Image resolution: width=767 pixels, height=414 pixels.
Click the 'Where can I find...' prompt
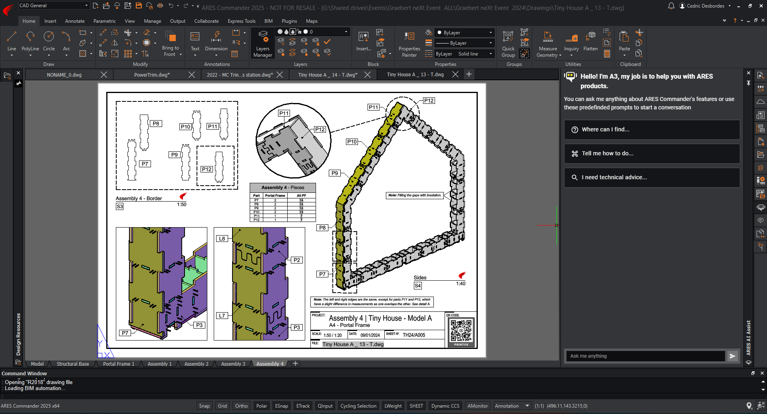coord(652,129)
